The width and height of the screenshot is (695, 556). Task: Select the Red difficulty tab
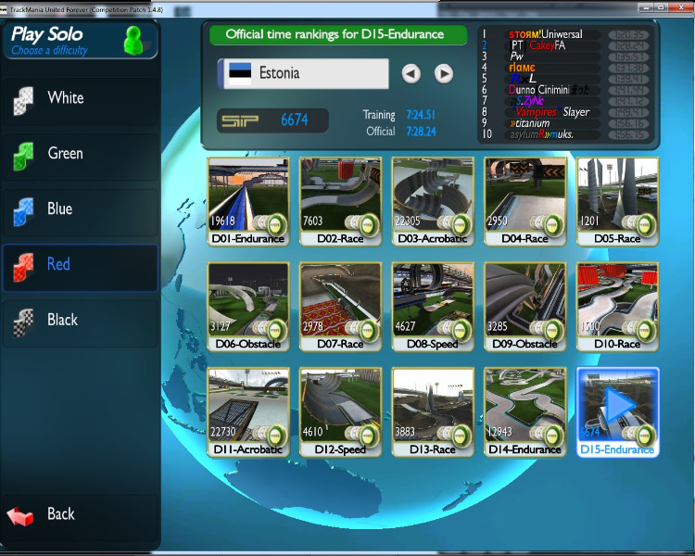pyautogui.click(x=79, y=265)
